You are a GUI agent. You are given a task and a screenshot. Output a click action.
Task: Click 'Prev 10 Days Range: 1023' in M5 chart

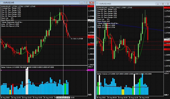(11, 14)
